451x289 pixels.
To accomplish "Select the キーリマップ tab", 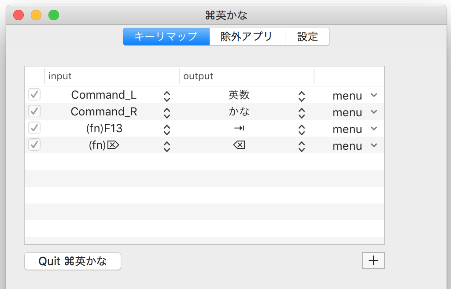I will click(x=166, y=37).
